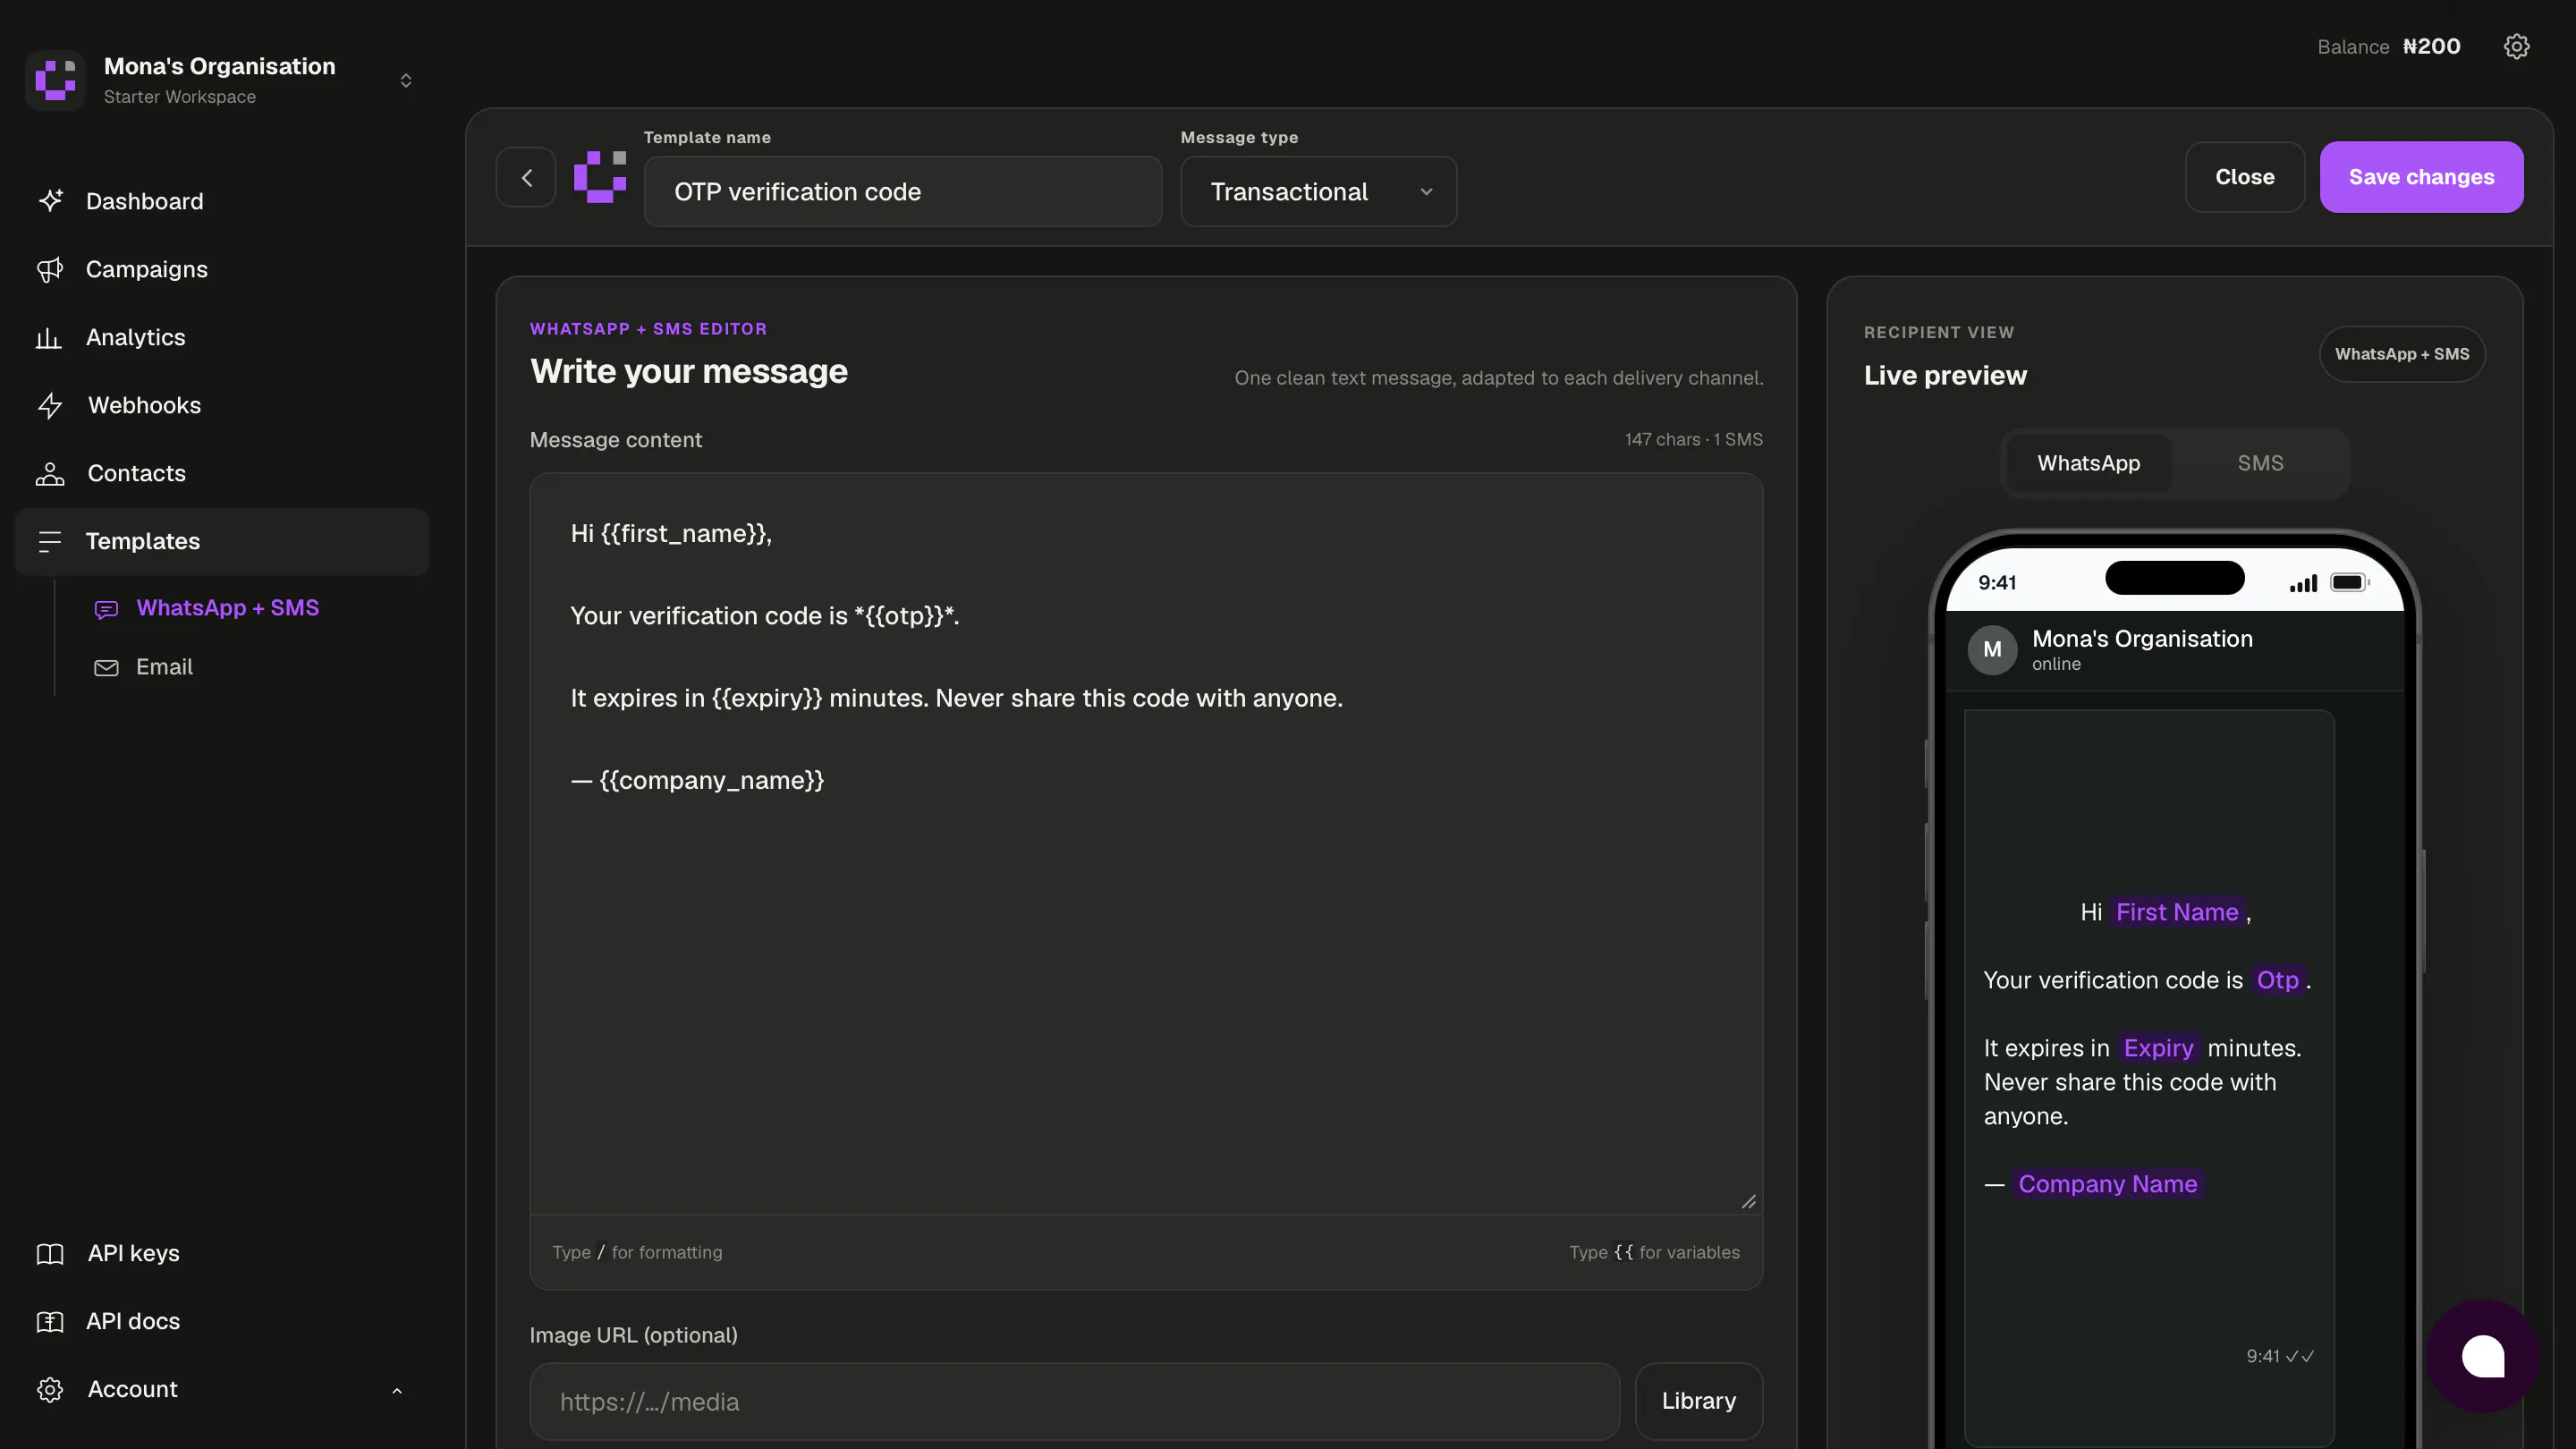This screenshot has height=1449, width=2576.
Task: Click 'Type {{ for variables' hint
Action: (1654, 1252)
